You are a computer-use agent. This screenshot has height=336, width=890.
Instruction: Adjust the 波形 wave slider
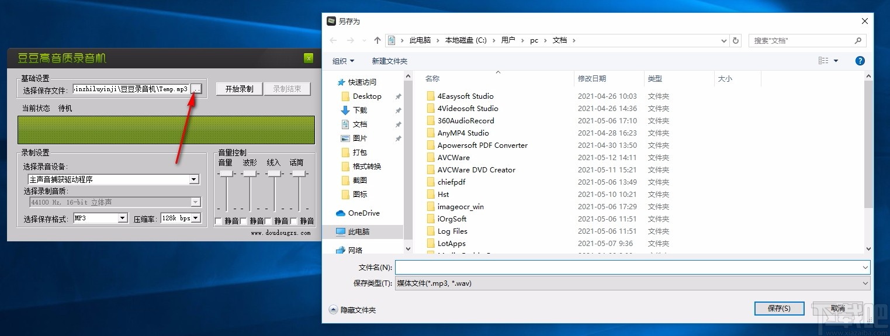point(250,174)
